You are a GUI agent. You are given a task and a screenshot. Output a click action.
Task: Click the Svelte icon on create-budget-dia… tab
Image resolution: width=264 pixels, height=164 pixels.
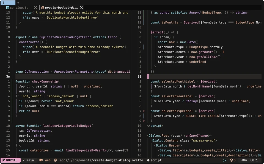[x=43, y=8]
